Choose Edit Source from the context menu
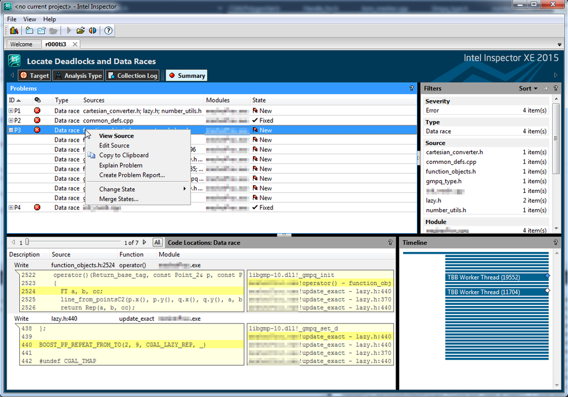Viewport: 568px width, 397px height. coord(138,145)
